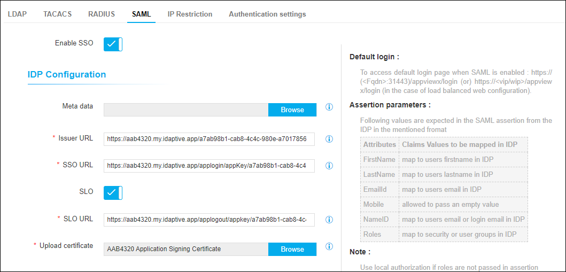The image size is (566, 272).
Task: Click info icon beside SSO URL field
Action: click(x=329, y=166)
